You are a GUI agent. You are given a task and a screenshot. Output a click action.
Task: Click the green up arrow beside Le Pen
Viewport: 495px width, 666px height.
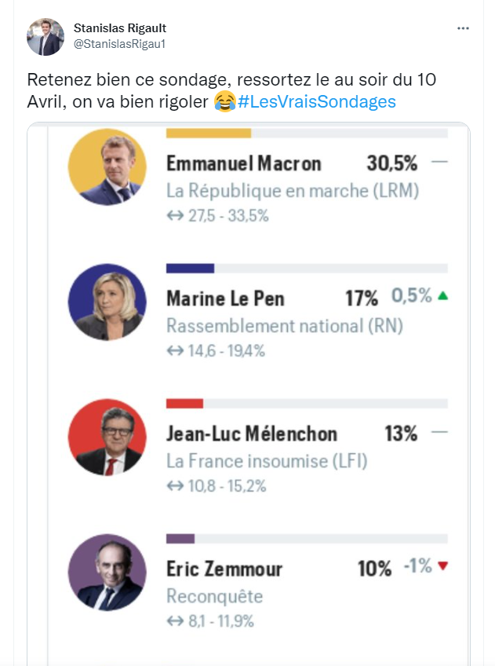coord(443,297)
